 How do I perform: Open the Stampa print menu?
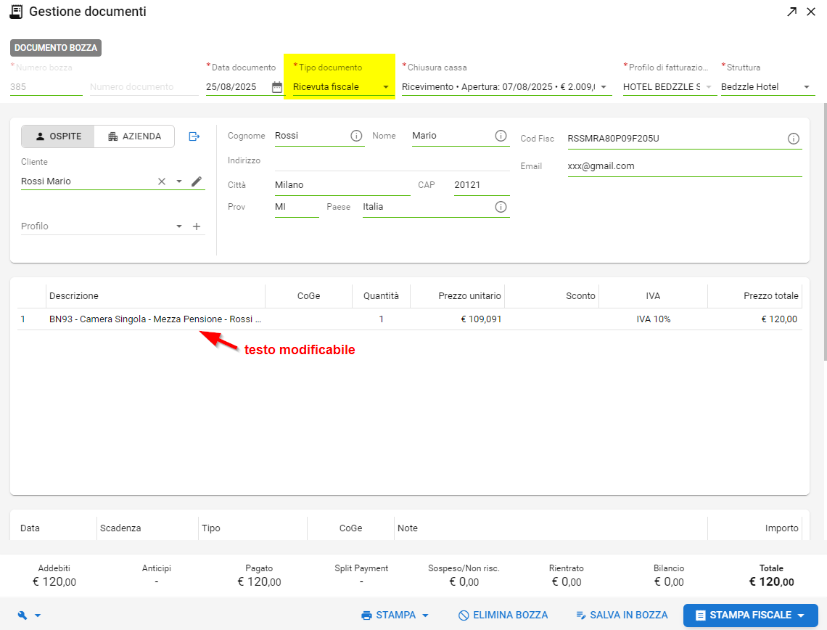tap(395, 615)
